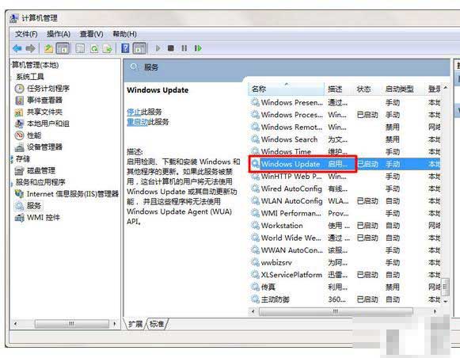Open the 帮助(H) menu

click(x=124, y=34)
